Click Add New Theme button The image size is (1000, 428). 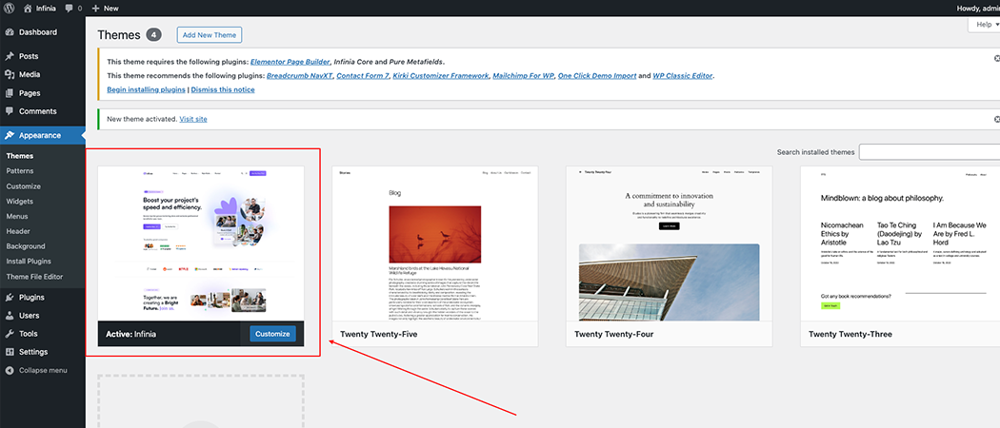point(210,35)
